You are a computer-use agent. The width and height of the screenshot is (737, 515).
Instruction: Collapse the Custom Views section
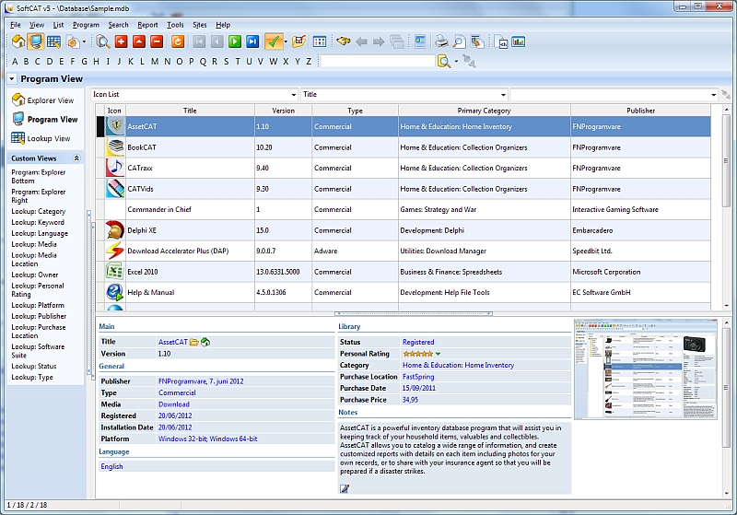[76, 158]
